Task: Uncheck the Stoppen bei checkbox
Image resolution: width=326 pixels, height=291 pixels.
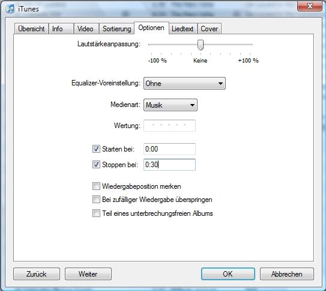Action: (x=96, y=165)
